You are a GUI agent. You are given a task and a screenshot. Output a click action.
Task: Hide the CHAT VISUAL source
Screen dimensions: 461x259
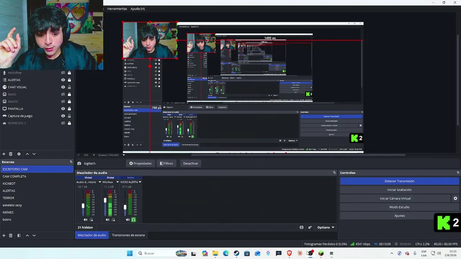pyautogui.click(x=63, y=87)
